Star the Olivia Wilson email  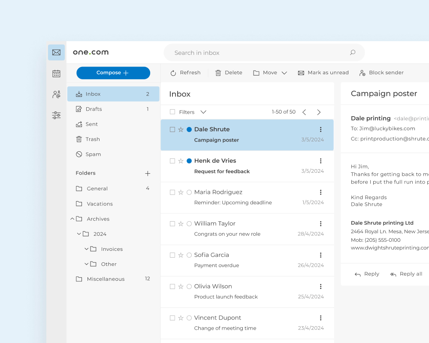(x=181, y=287)
